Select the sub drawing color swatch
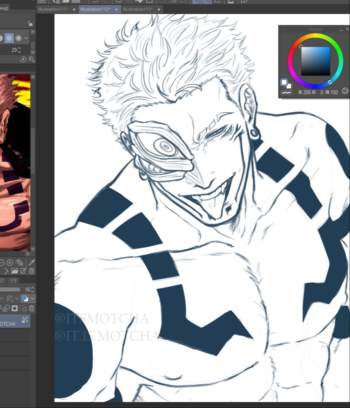 [289, 86]
